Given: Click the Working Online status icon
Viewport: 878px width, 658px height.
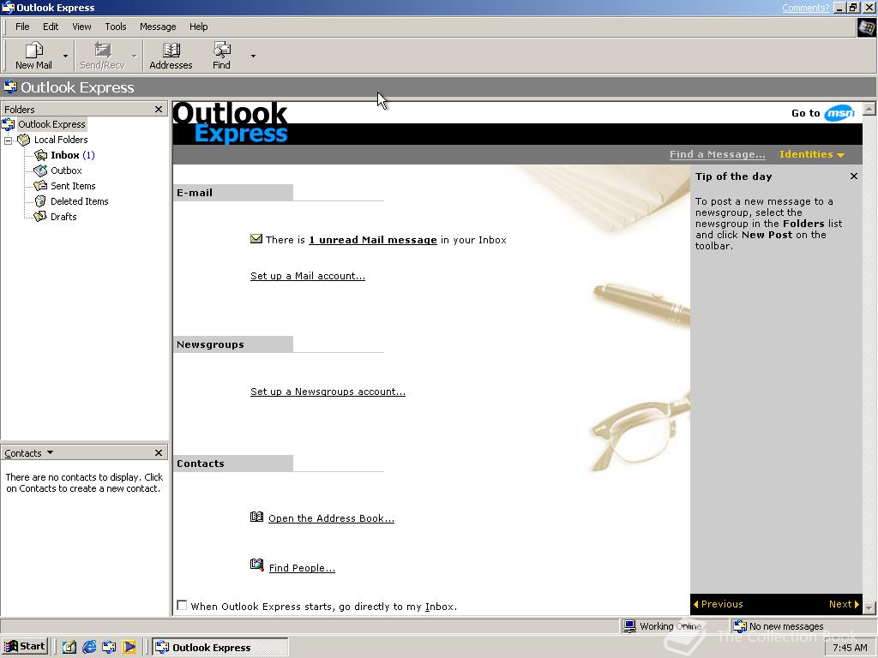Looking at the screenshot, I should [x=629, y=626].
